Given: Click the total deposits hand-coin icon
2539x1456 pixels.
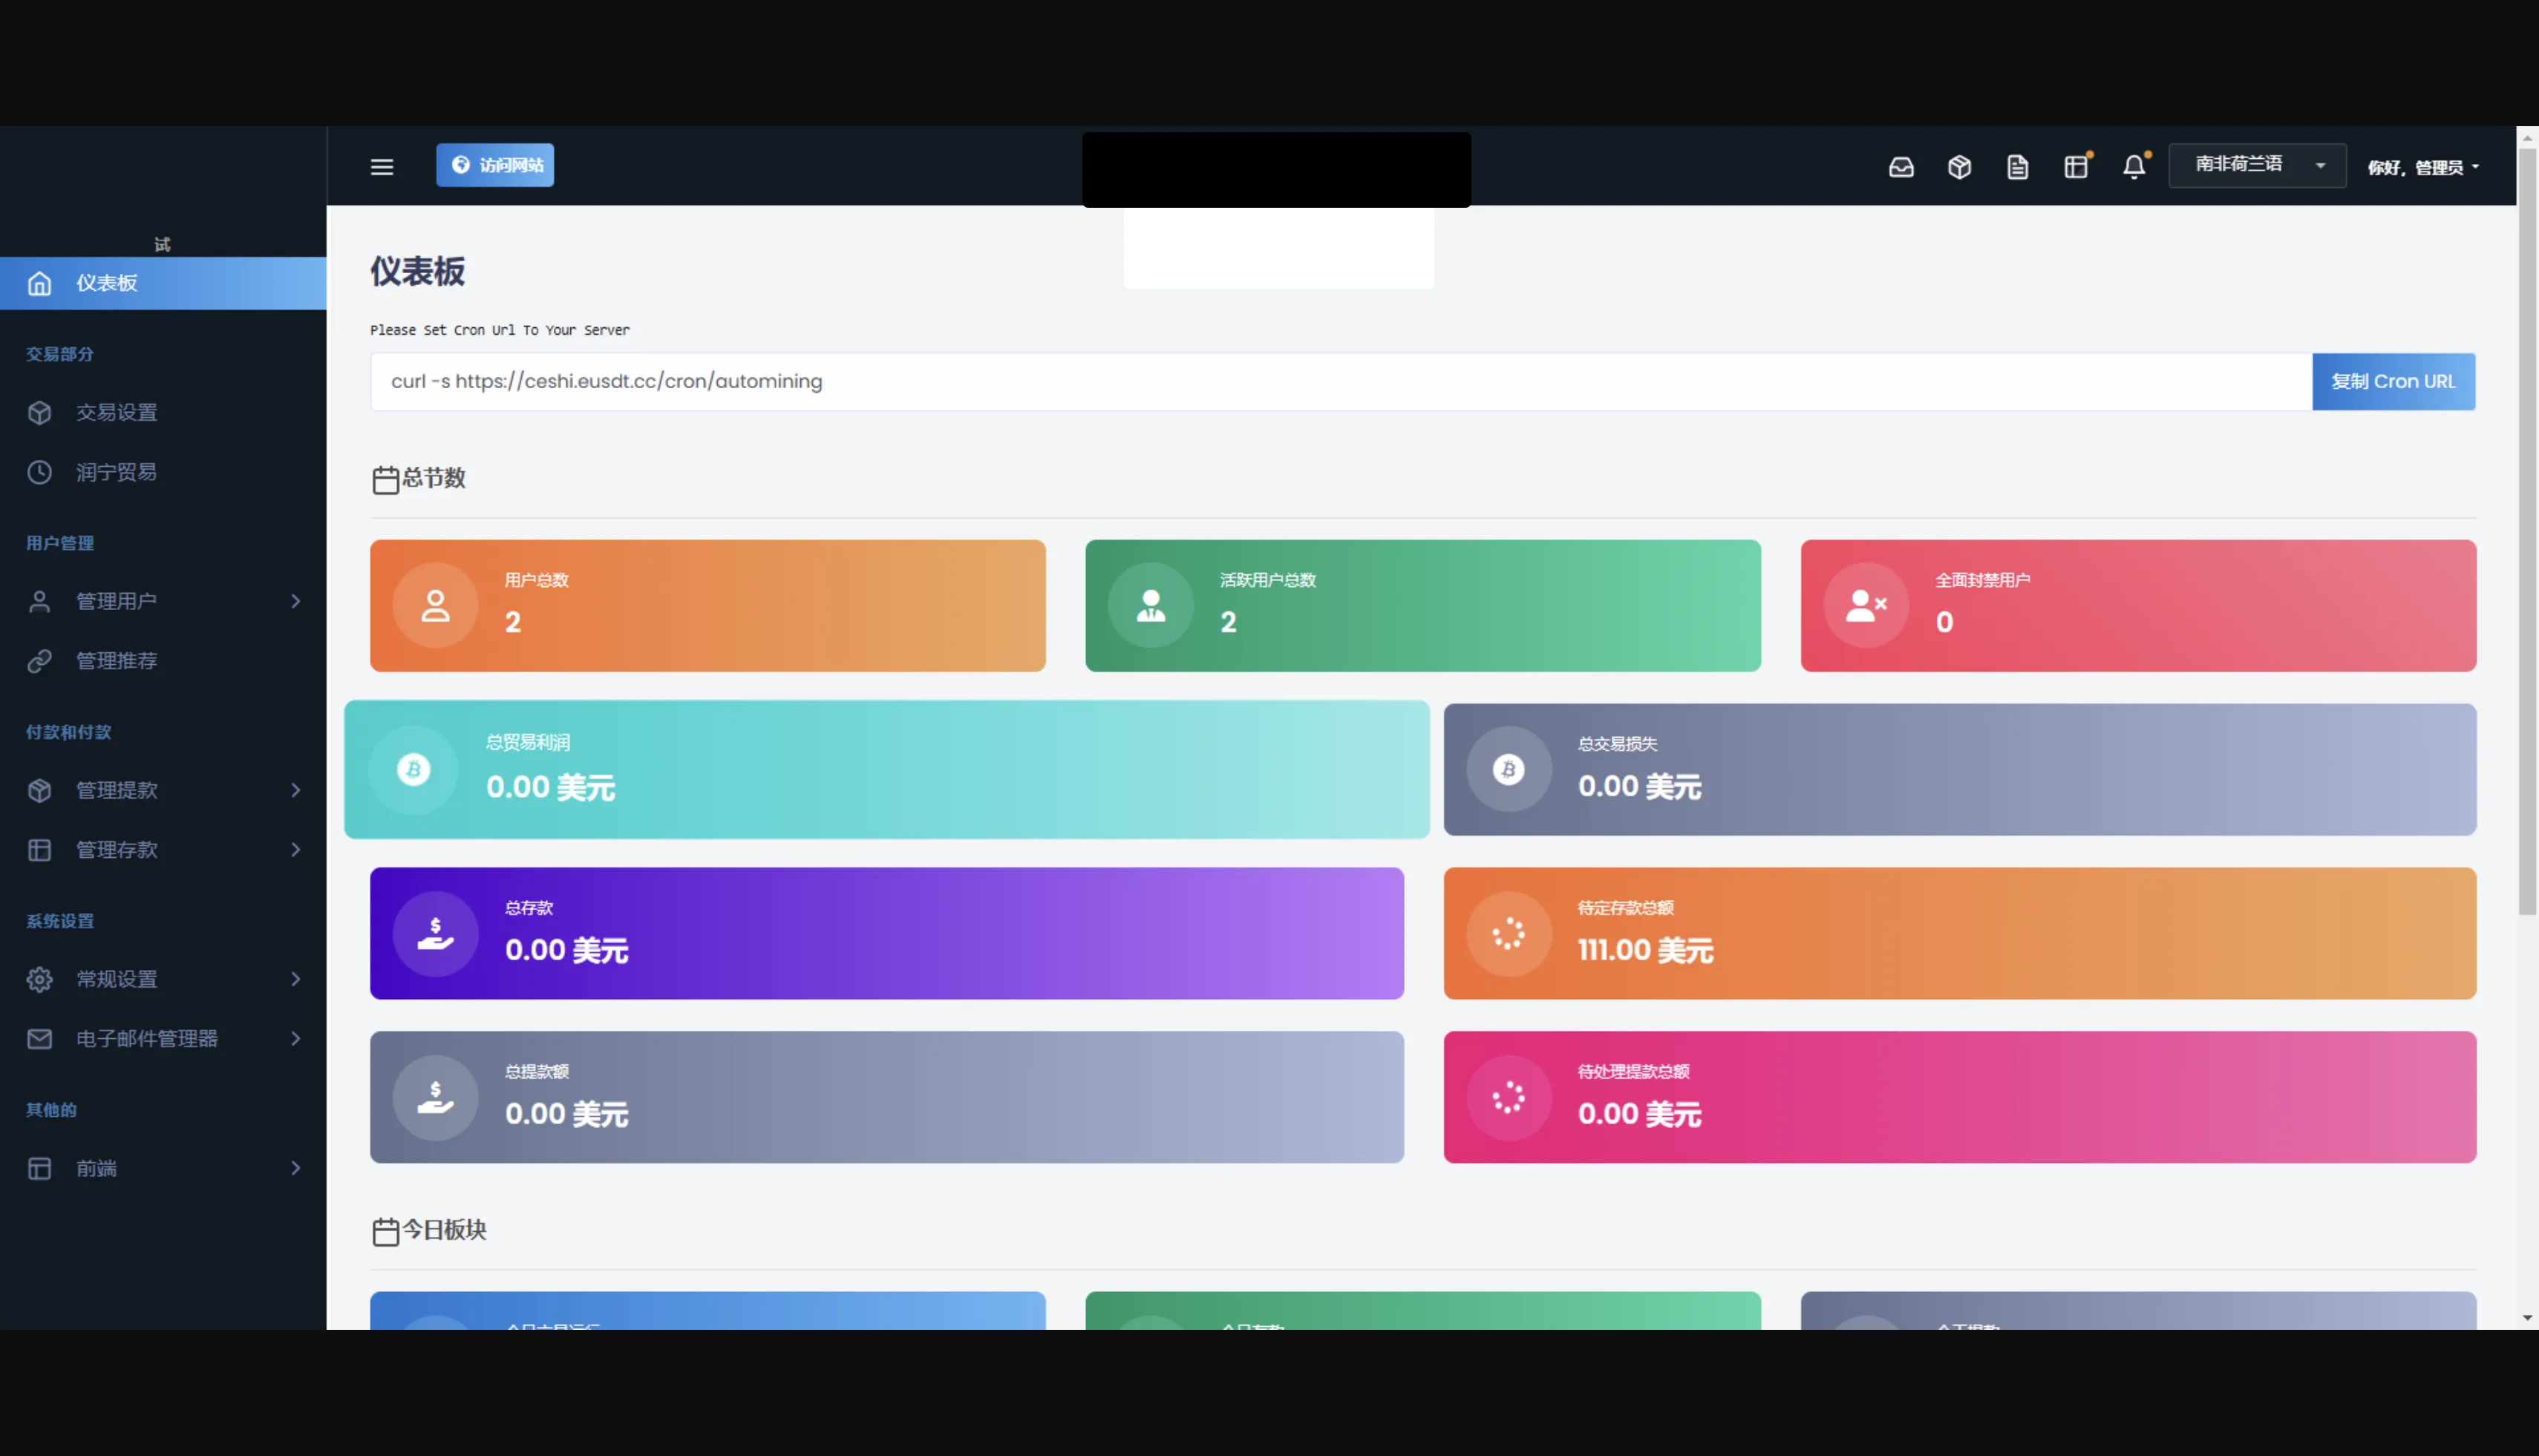Looking at the screenshot, I should (x=435, y=934).
